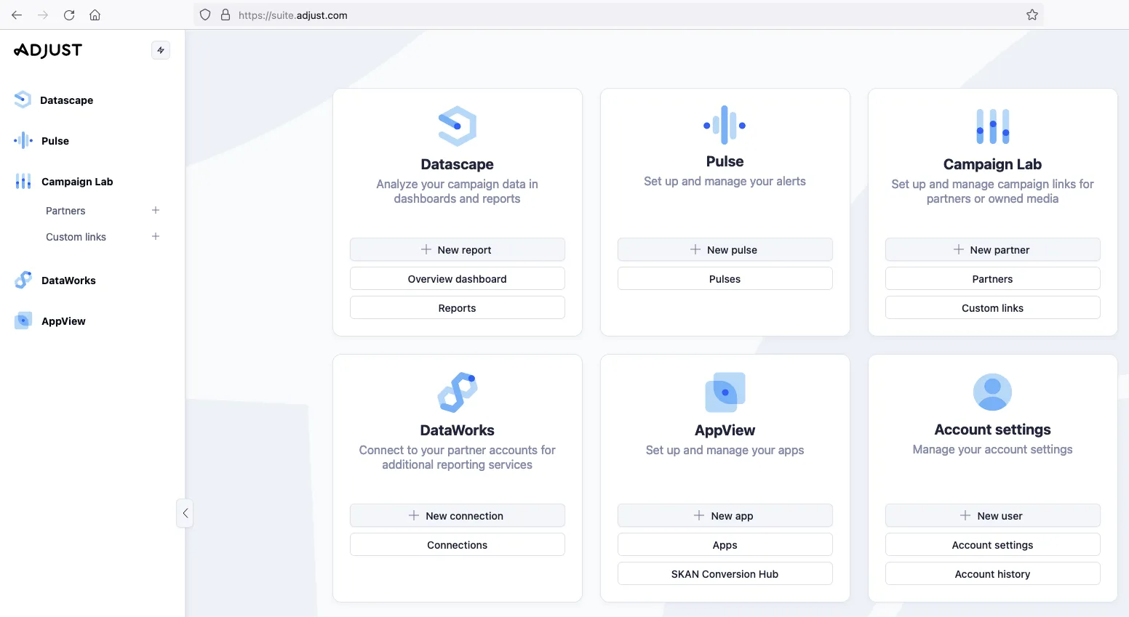Click the Pulse icon in the sidebar
Screen dimensions: 1129x617
[23, 140]
